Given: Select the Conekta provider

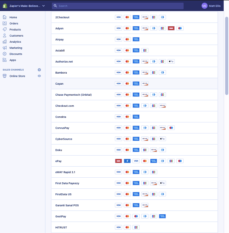Looking at the screenshot, I should click(134, 117).
